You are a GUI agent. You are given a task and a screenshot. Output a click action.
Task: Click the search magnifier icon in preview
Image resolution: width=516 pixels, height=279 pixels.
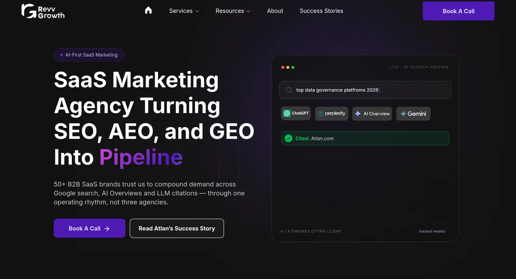tap(289, 90)
